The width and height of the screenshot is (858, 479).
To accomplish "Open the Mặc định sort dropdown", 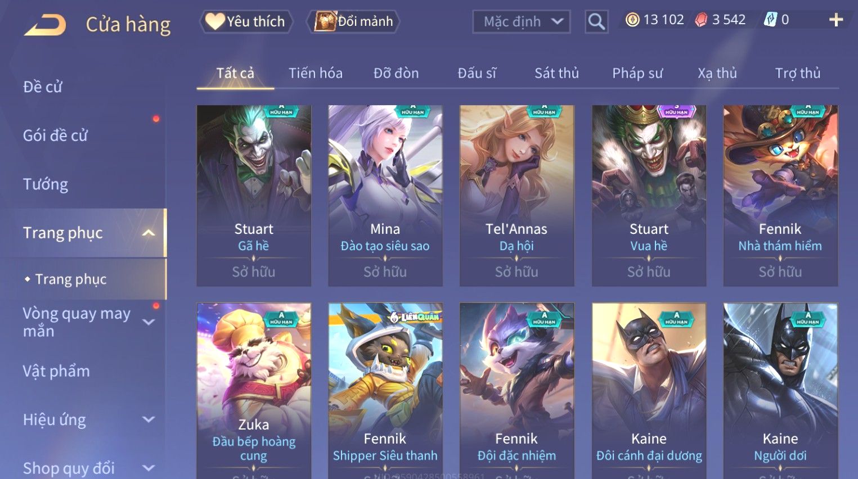I will 522,22.
